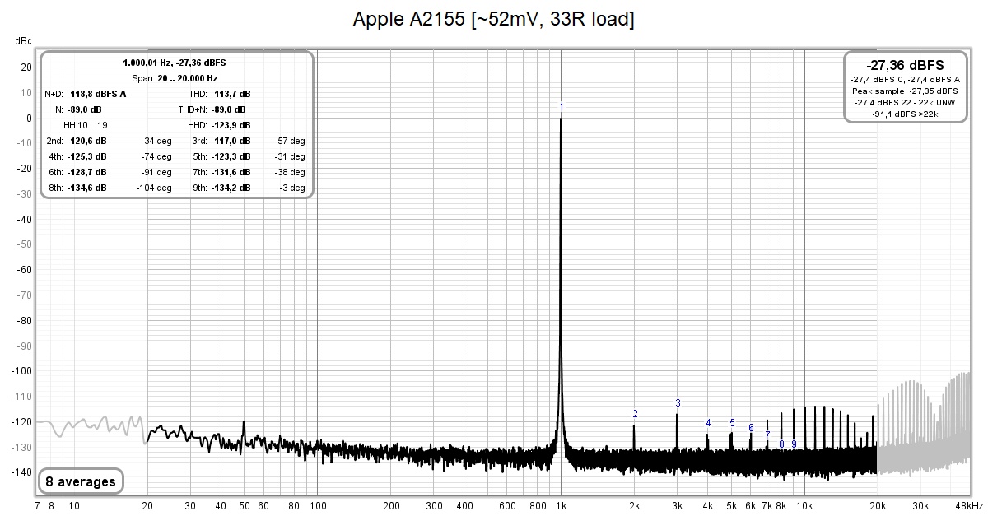The height and width of the screenshot is (516, 988).
Task: Click the -91,1 dBFS >22k reading
Action: click(x=905, y=114)
